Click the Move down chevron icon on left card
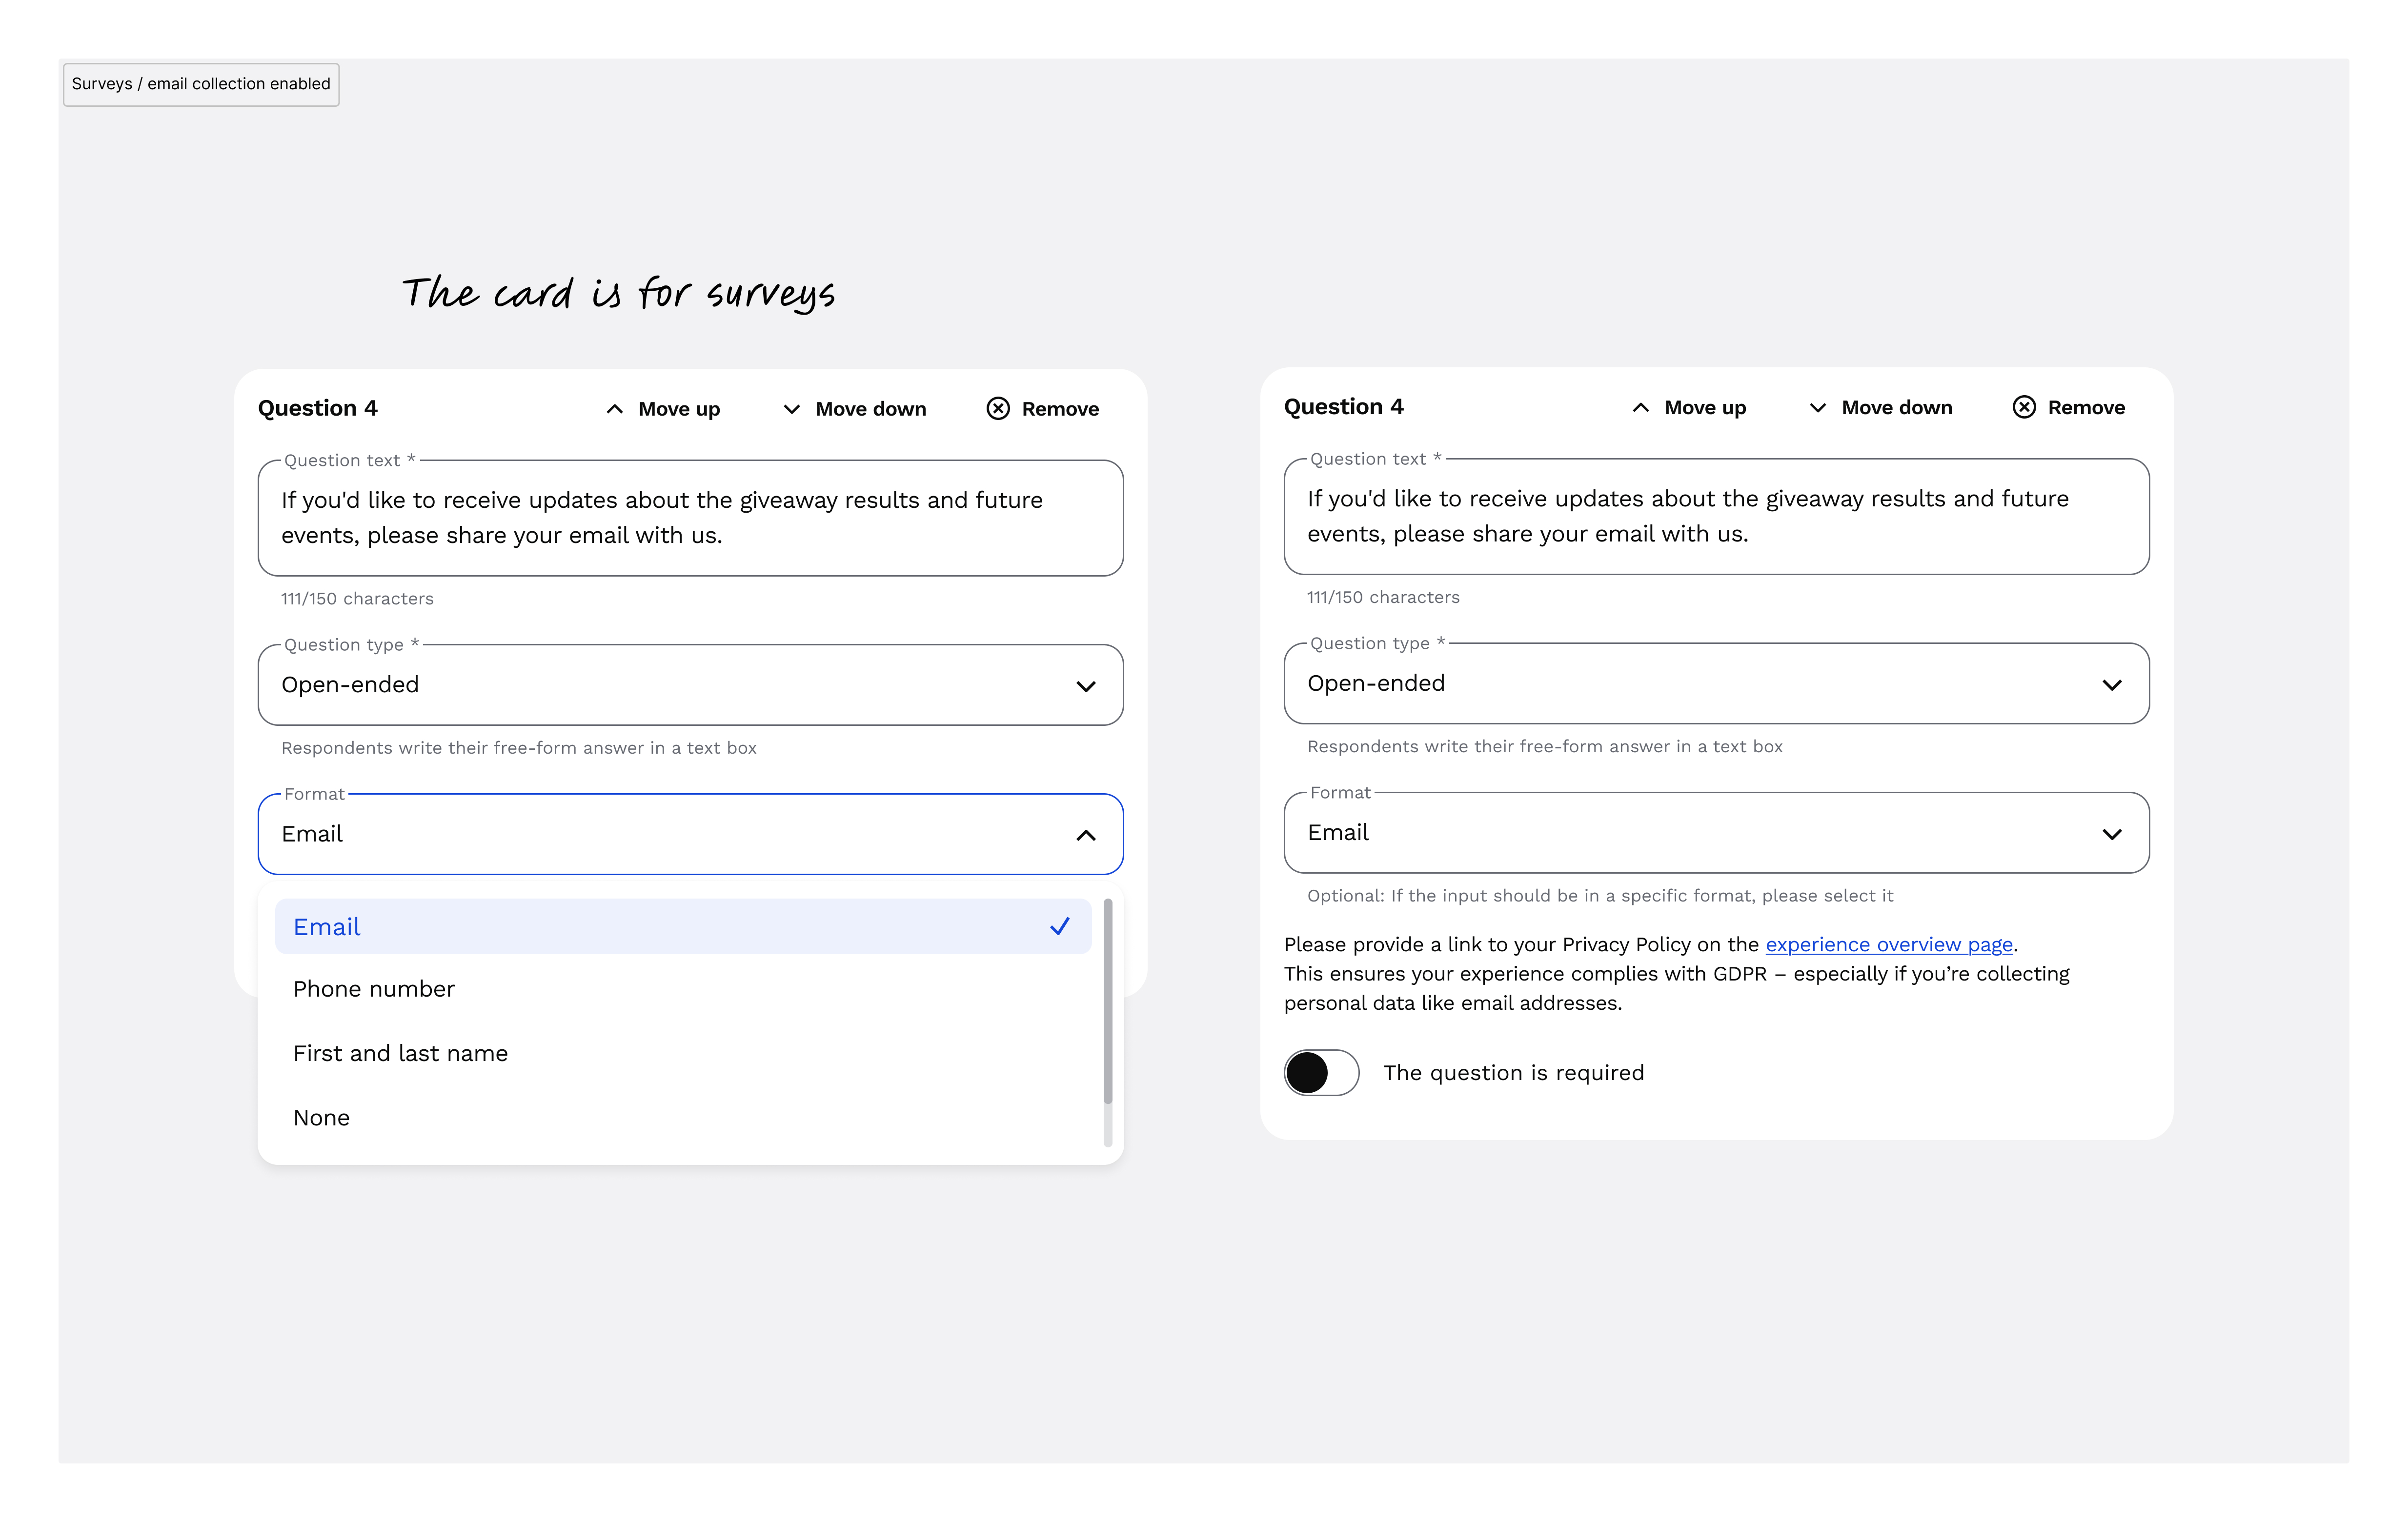 pyautogui.click(x=791, y=408)
